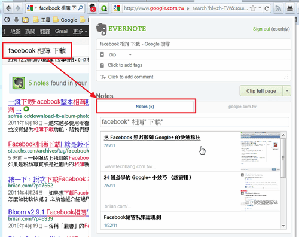The height and width of the screenshot is (237, 299).
Task: Open note 24 個必學的 Google+ 小技巧
Action: pyautogui.click(x=148, y=177)
